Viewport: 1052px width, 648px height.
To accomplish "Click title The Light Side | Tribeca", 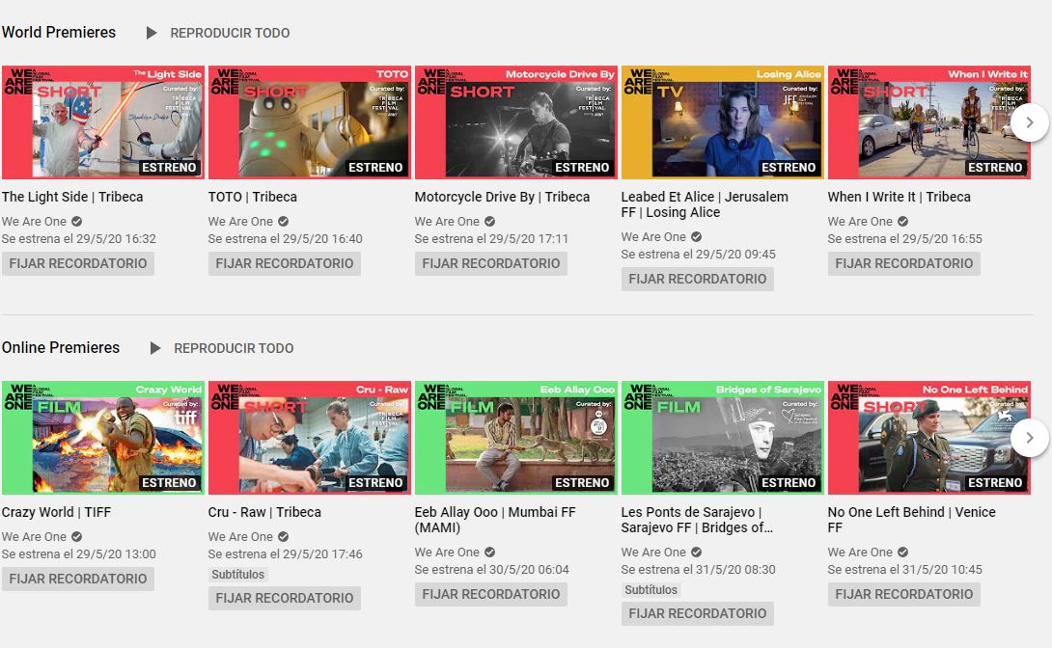I will point(72,197).
